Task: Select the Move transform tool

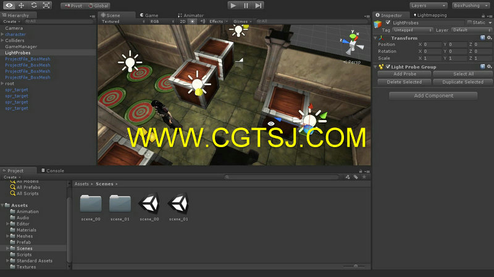Action: [22, 6]
